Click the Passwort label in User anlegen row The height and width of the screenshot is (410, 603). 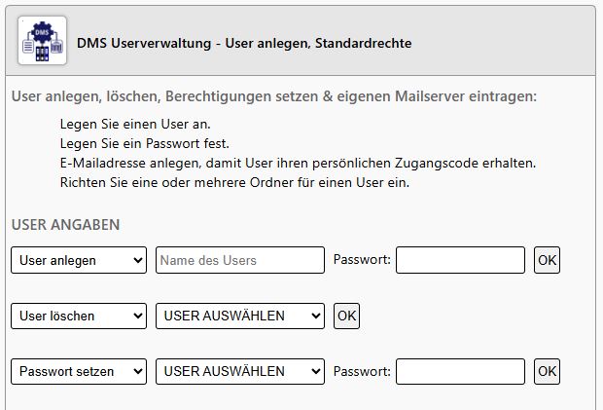tap(362, 260)
